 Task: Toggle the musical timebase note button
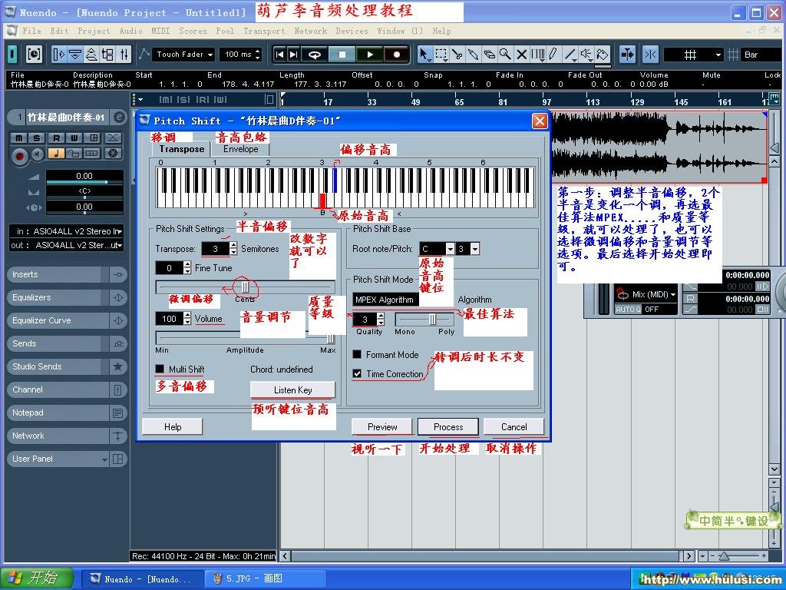point(55,154)
